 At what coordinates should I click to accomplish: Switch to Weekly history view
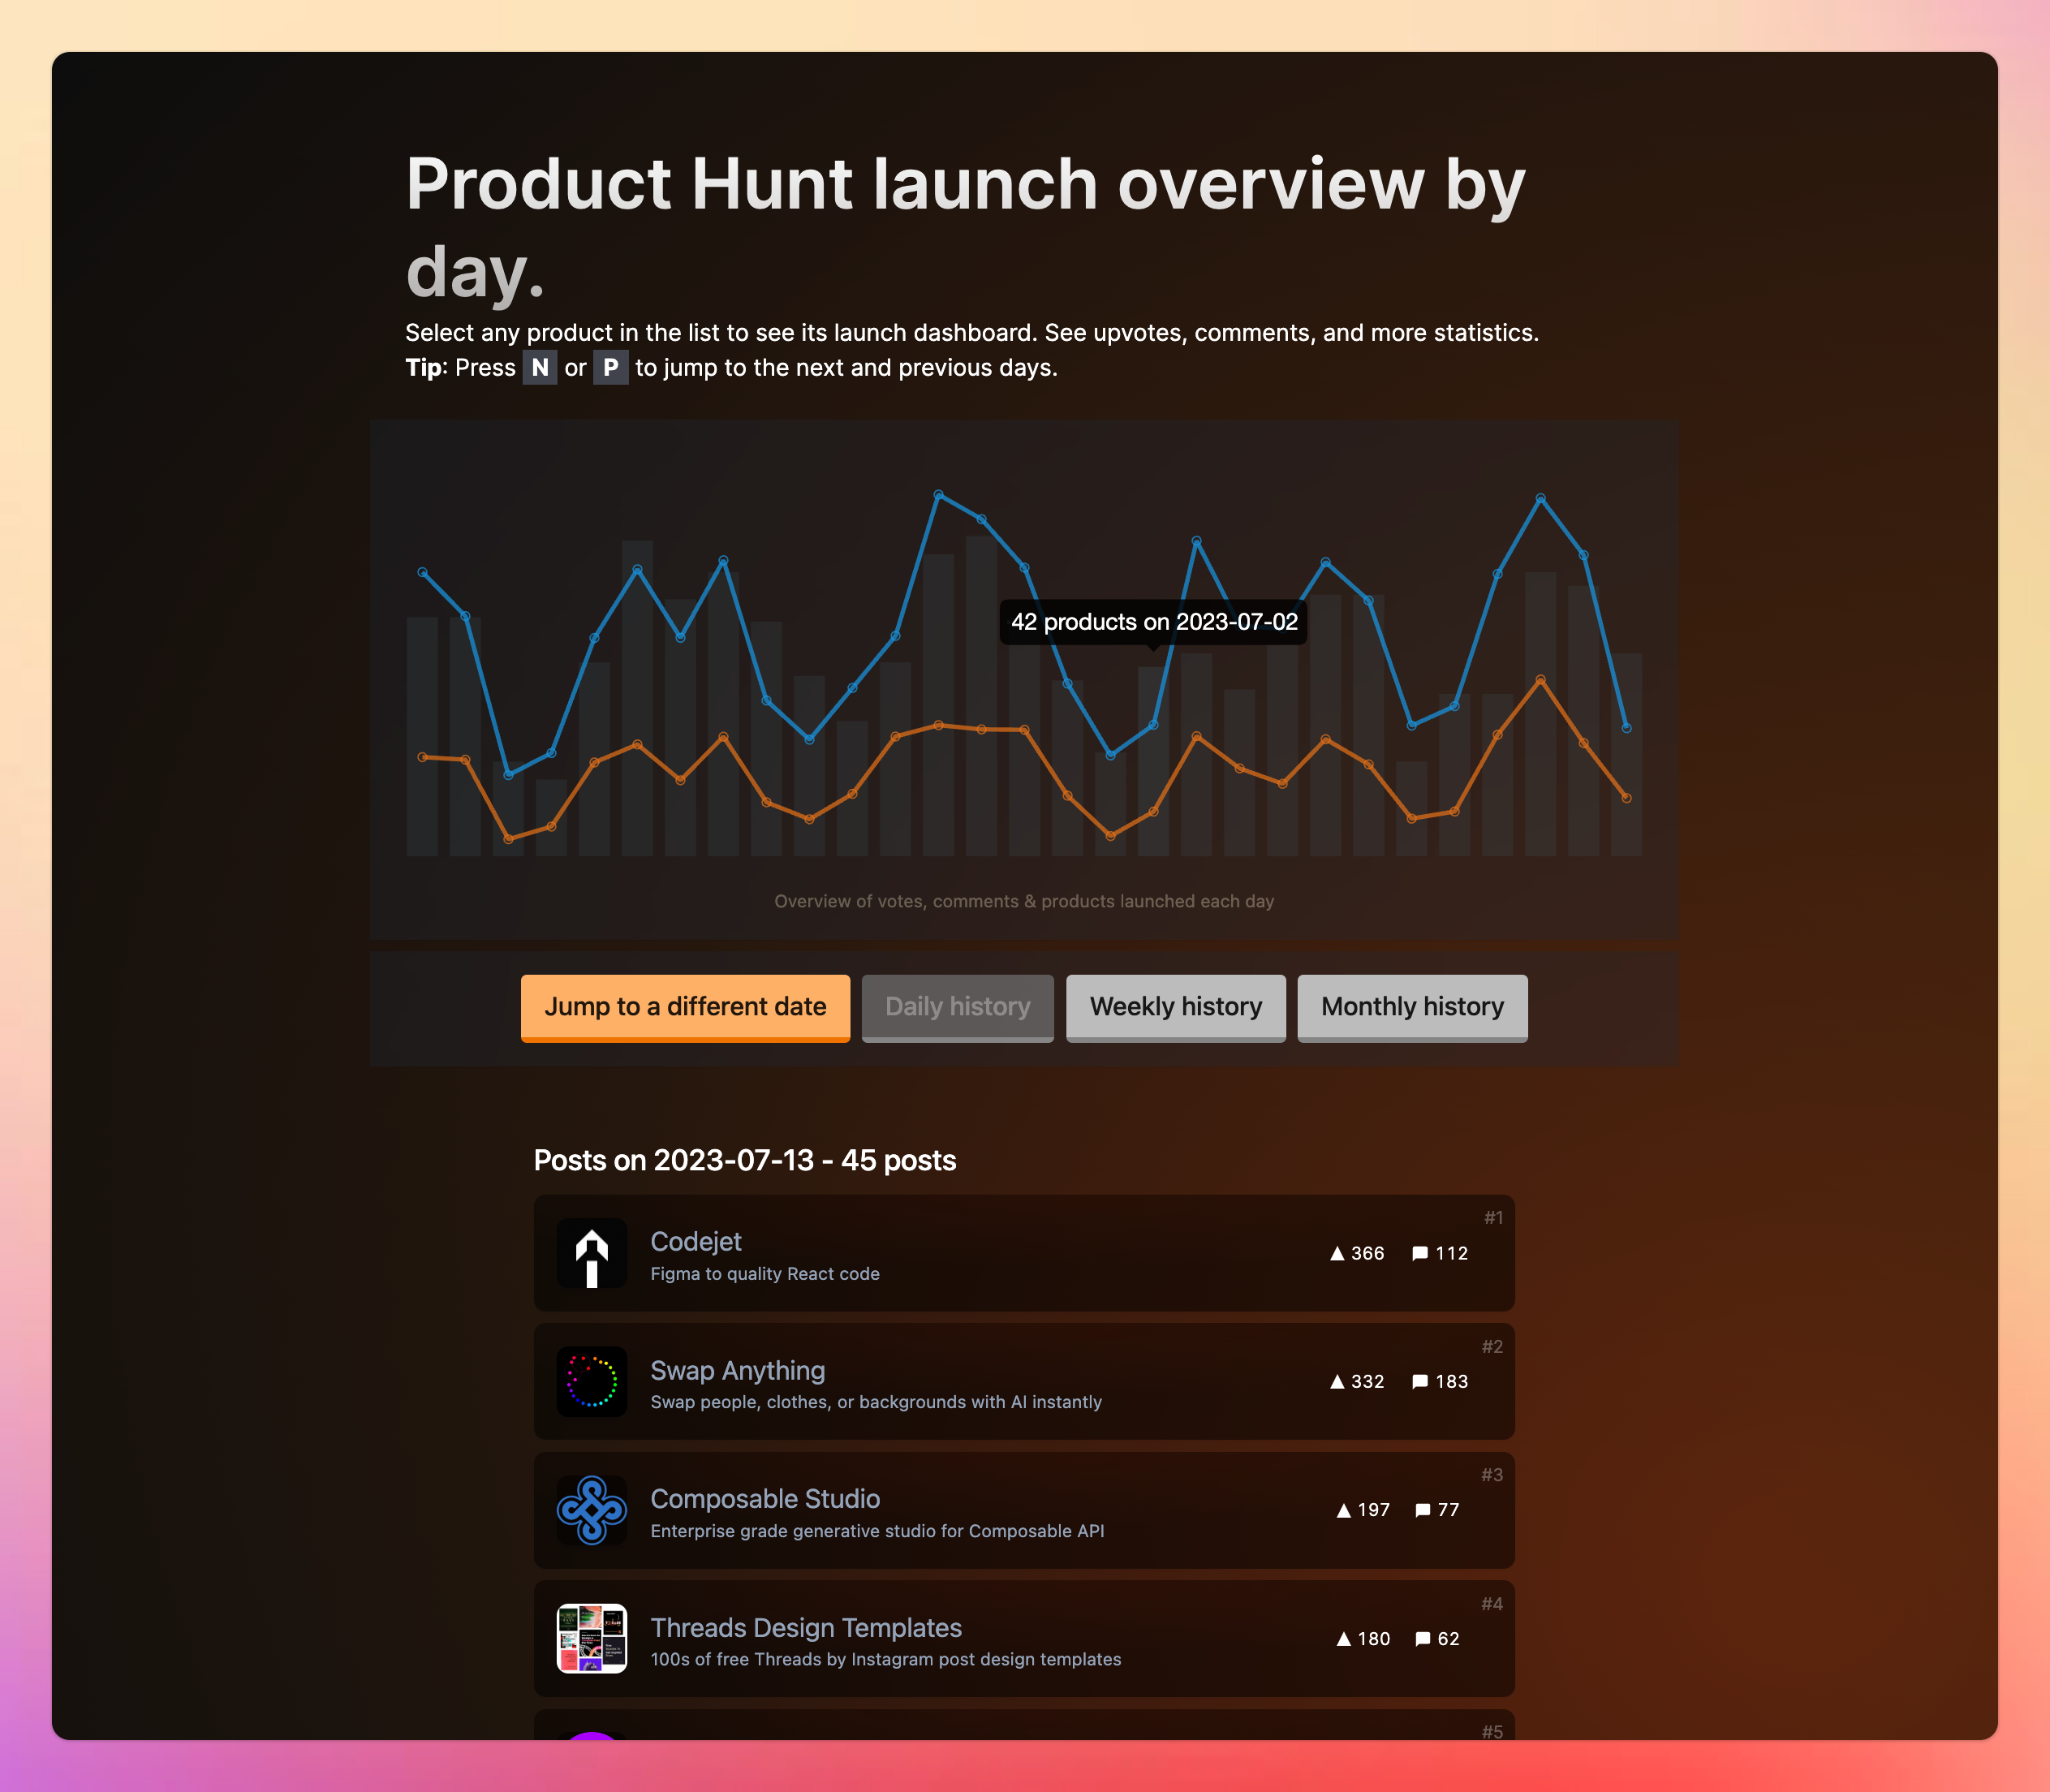1176,1008
